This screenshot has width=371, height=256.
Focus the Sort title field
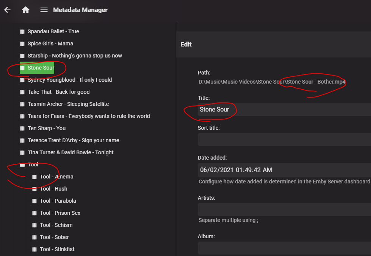click(x=284, y=140)
